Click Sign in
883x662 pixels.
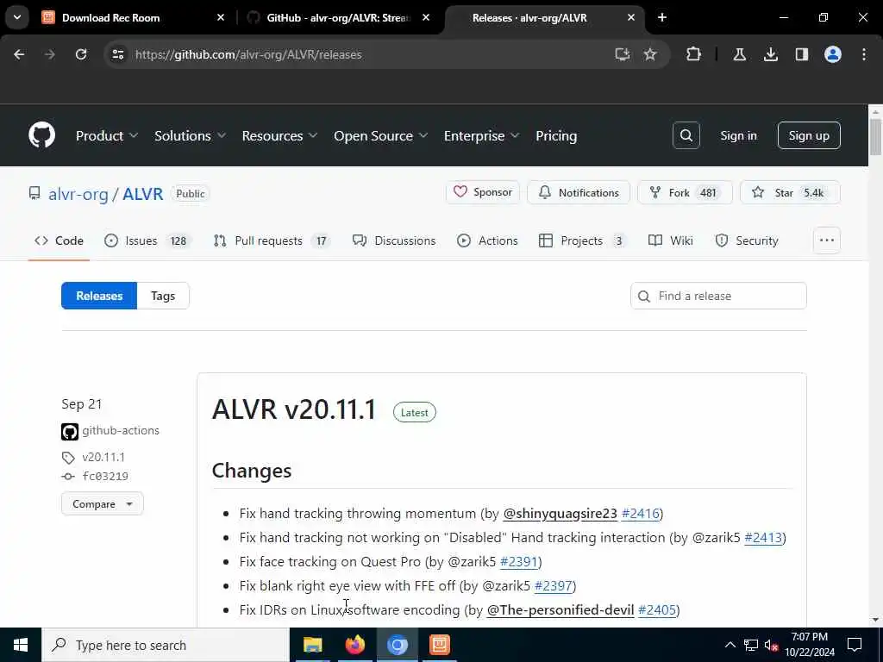point(738,135)
